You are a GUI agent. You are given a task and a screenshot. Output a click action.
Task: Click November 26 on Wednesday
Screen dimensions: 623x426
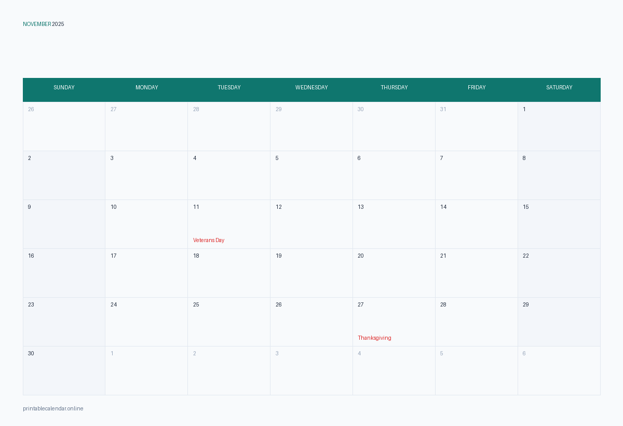[x=279, y=305]
